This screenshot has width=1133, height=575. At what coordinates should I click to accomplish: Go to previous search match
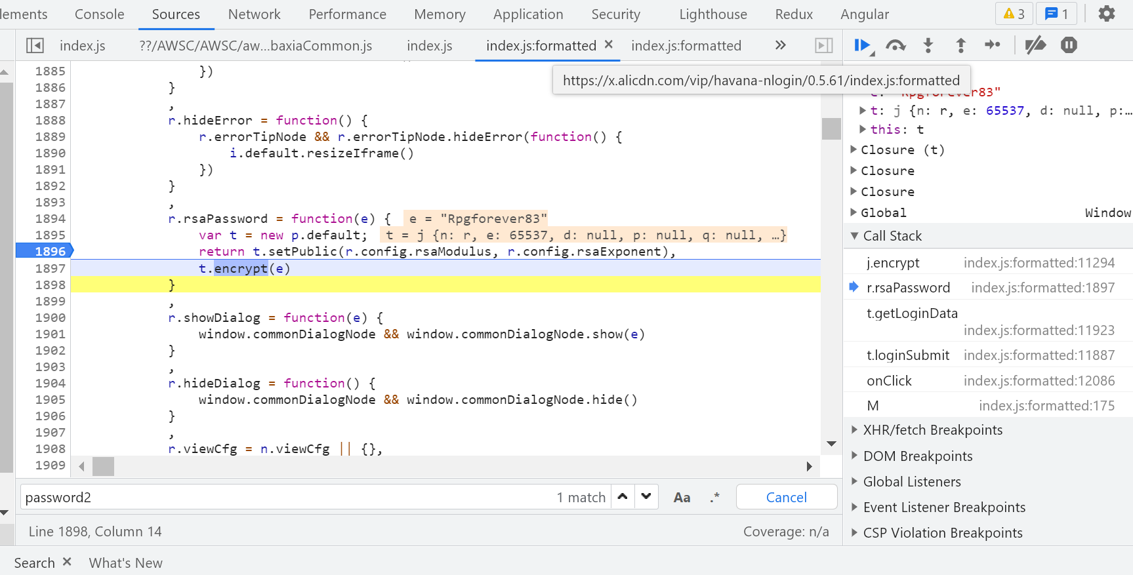[623, 497]
